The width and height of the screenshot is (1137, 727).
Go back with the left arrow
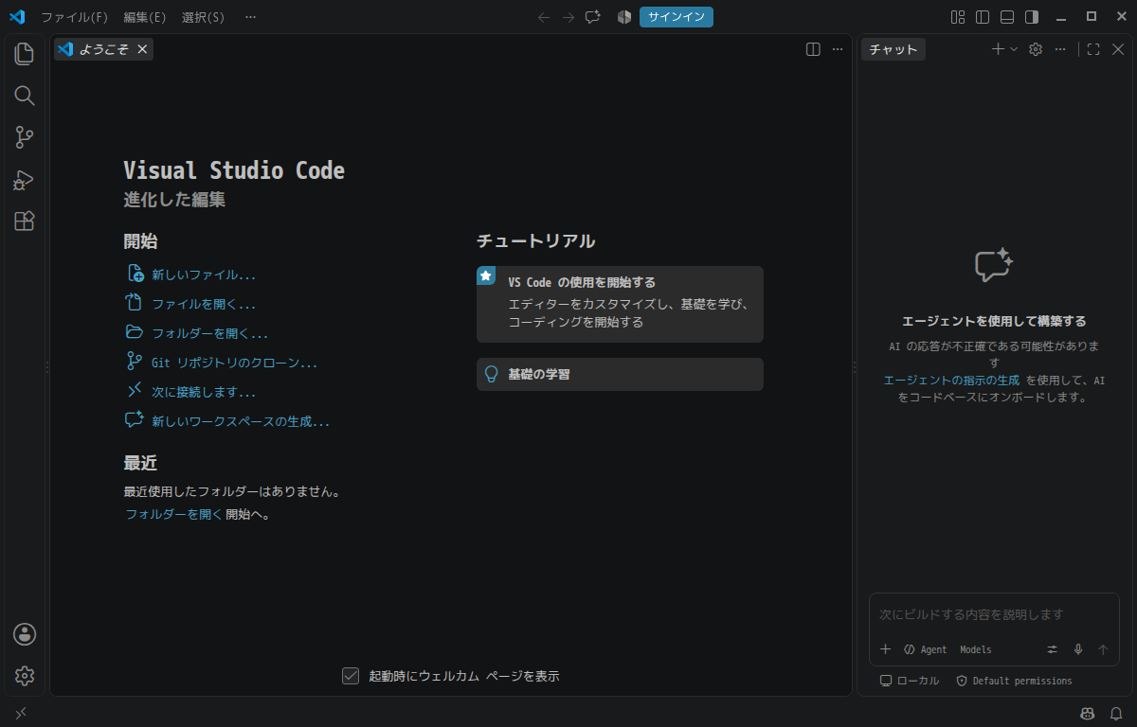(x=544, y=17)
